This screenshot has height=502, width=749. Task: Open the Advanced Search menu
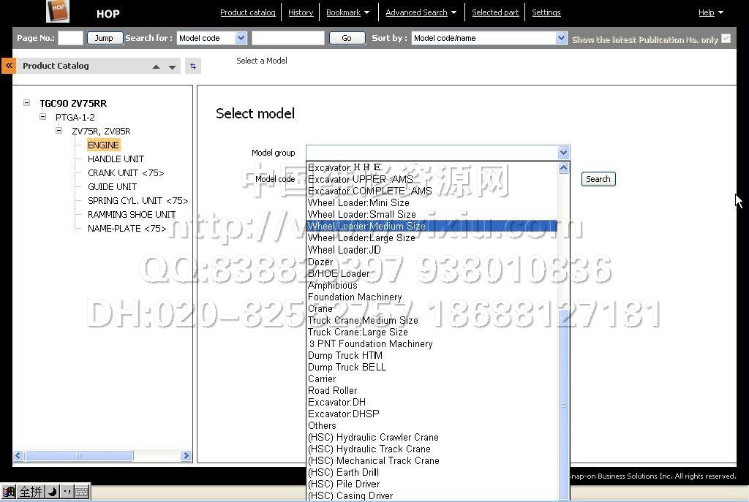click(421, 12)
